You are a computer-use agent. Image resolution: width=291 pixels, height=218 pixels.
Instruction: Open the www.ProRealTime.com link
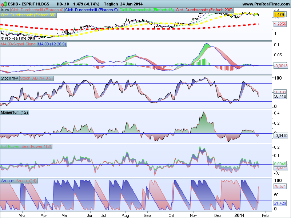pos(266,4)
